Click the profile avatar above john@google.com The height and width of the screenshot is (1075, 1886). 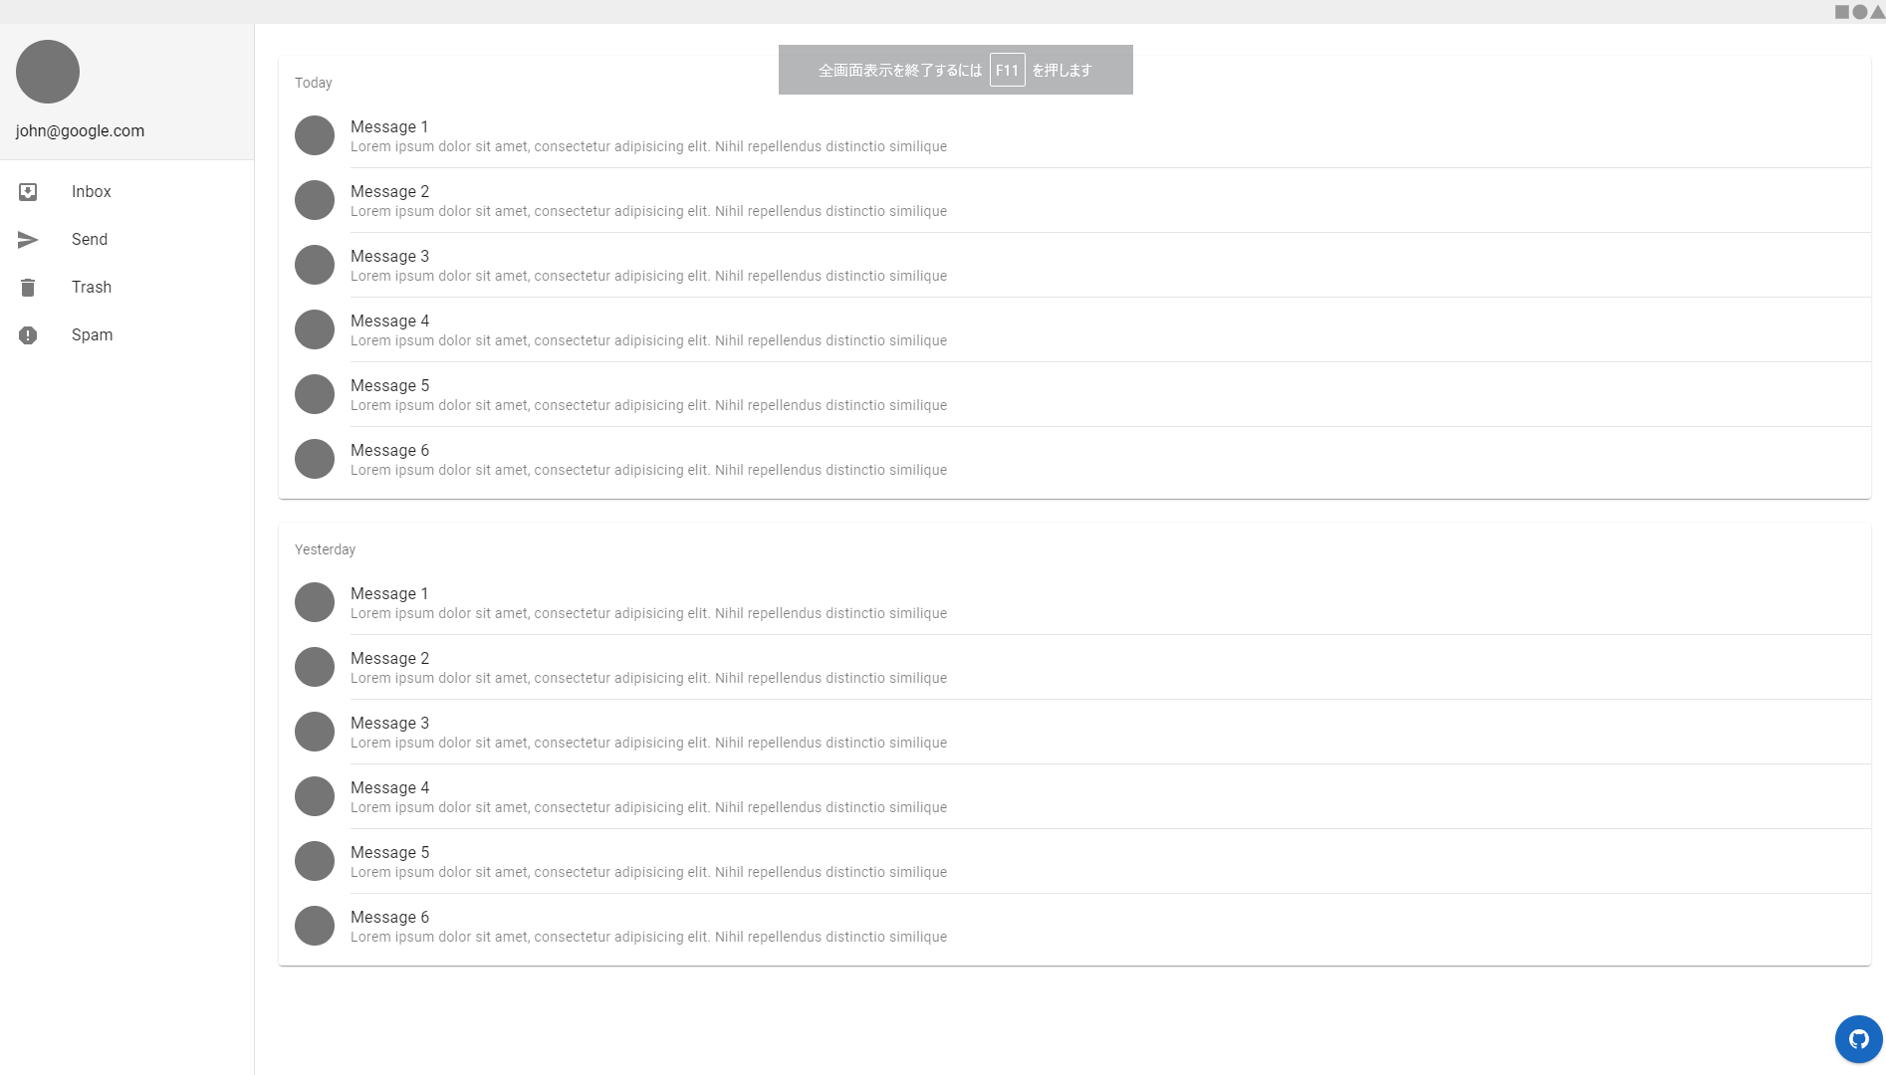click(x=48, y=72)
